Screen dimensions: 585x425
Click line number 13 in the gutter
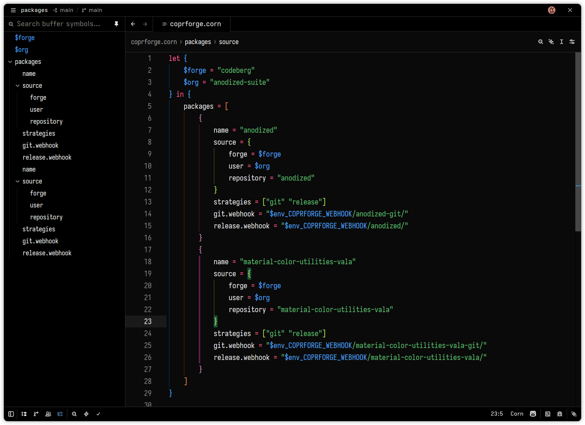(x=148, y=202)
